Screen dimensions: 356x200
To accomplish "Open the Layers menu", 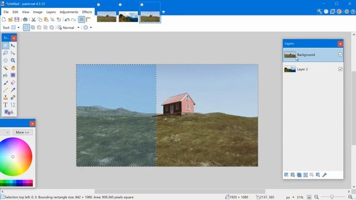I will (51, 12).
